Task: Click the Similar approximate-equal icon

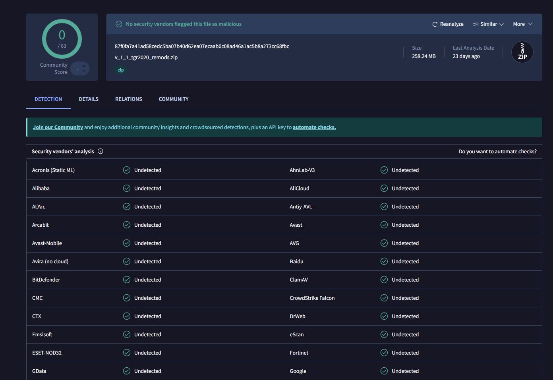Action: pos(476,24)
